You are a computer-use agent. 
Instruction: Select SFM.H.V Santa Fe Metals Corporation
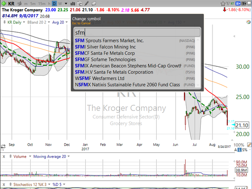coord(135,72)
